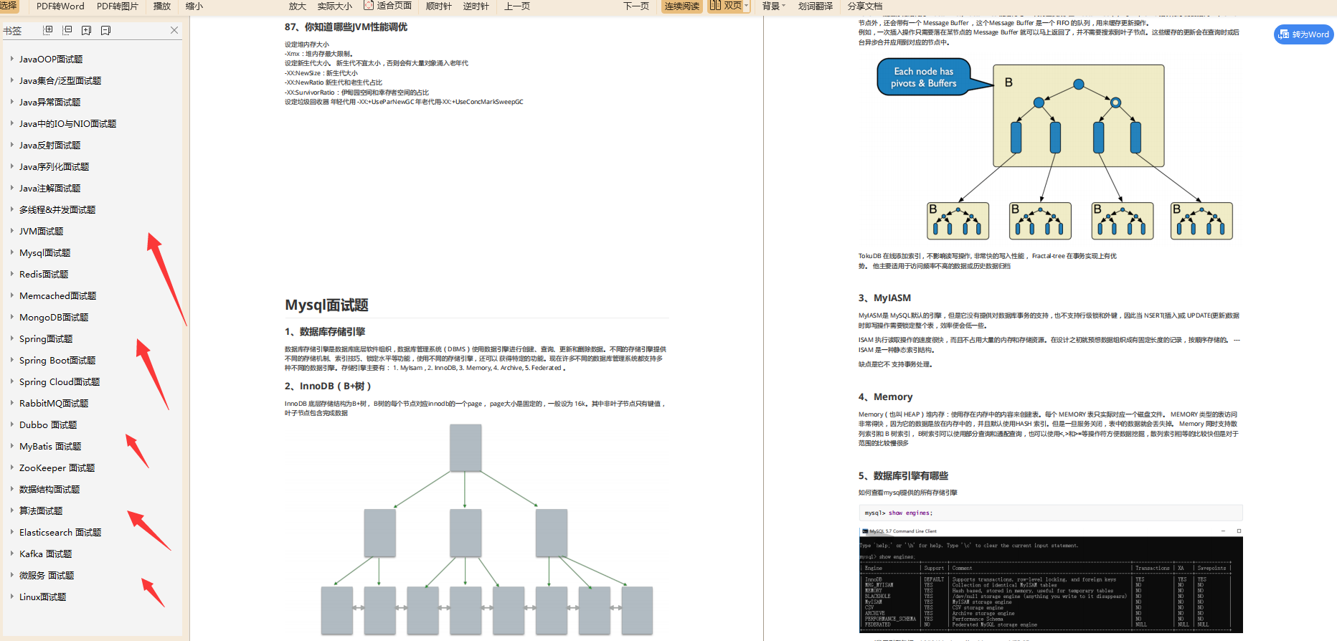The height and width of the screenshot is (641, 1337).
Task: Expand the Spring面试题 bookmark arrow
Action: pos(12,338)
